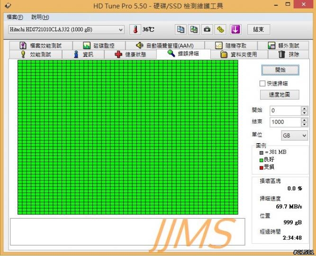Screen dimensions: 316x256
Task: Click the empty error log box below the grid
Action: [127, 232]
